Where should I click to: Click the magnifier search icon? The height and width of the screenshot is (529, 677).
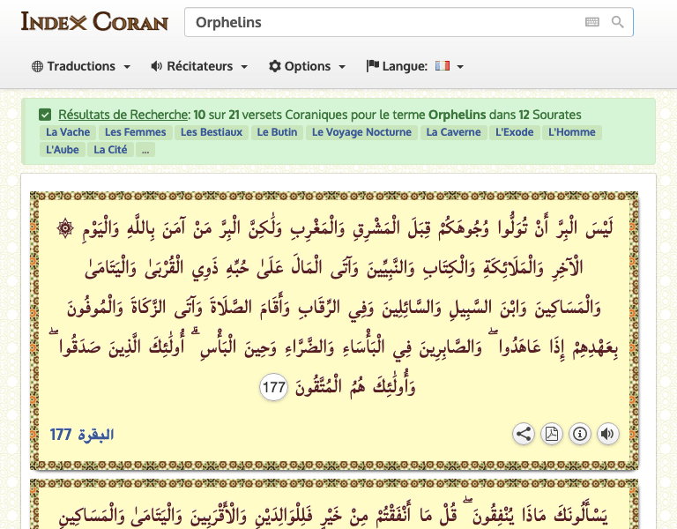point(617,22)
